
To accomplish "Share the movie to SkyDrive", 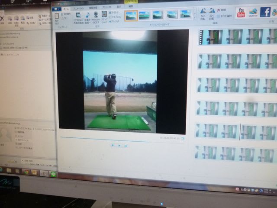I will coord(253,13).
